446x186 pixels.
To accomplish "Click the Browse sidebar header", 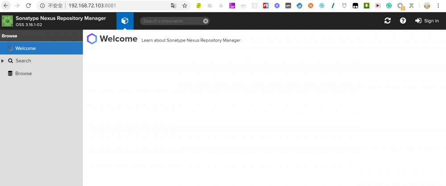I will pos(41,36).
